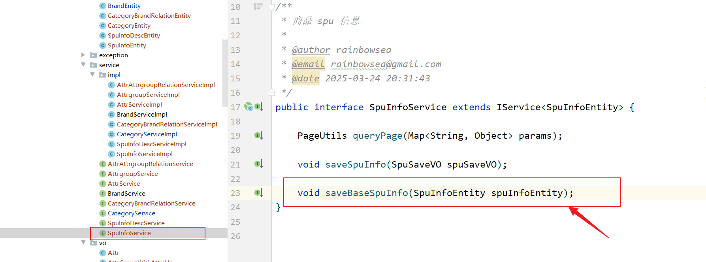The width and height of the screenshot is (706, 262).
Task: Select AttrAttrgroupRelationServiceImpl file
Action: click(x=166, y=85)
